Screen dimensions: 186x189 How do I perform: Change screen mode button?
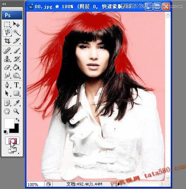click(12, 150)
